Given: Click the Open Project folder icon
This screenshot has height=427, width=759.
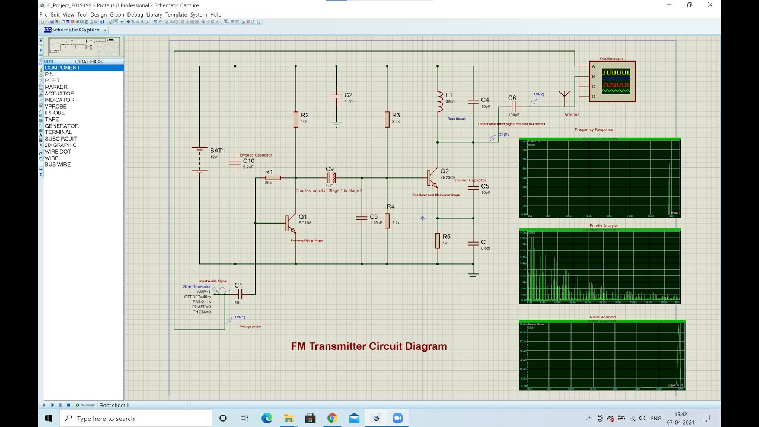Looking at the screenshot, I should (x=47, y=22).
